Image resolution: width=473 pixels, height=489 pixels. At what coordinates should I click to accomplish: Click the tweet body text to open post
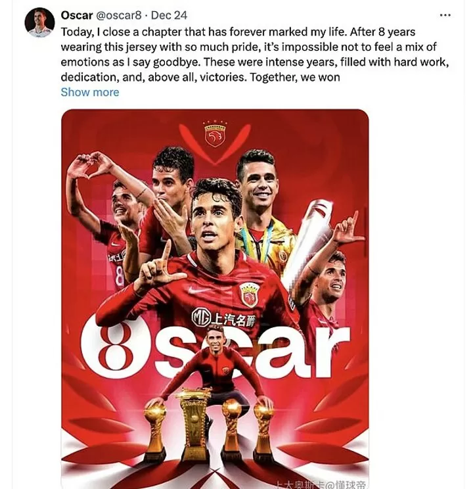coord(255,55)
